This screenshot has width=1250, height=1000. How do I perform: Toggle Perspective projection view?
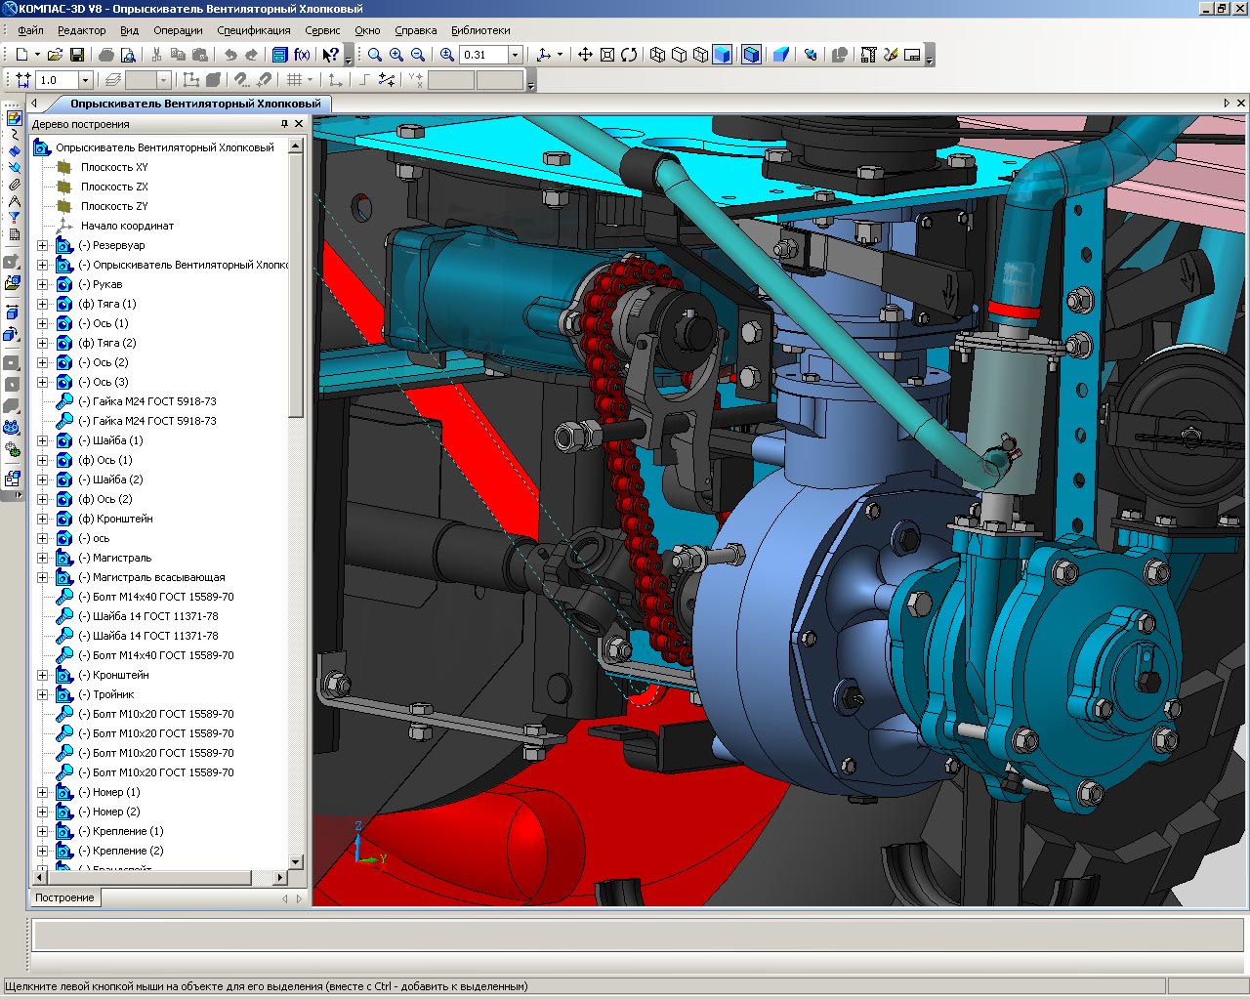point(780,55)
